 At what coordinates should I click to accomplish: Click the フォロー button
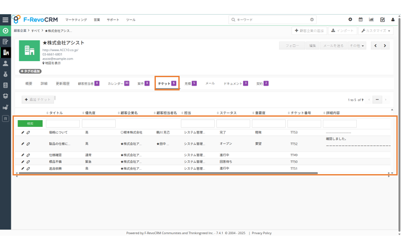tap(292, 46)
